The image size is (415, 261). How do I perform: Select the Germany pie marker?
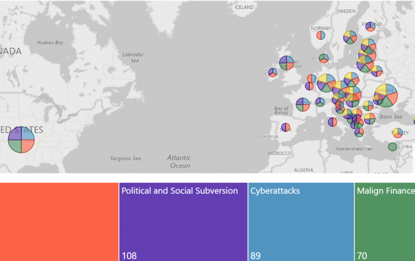(326, 83)
